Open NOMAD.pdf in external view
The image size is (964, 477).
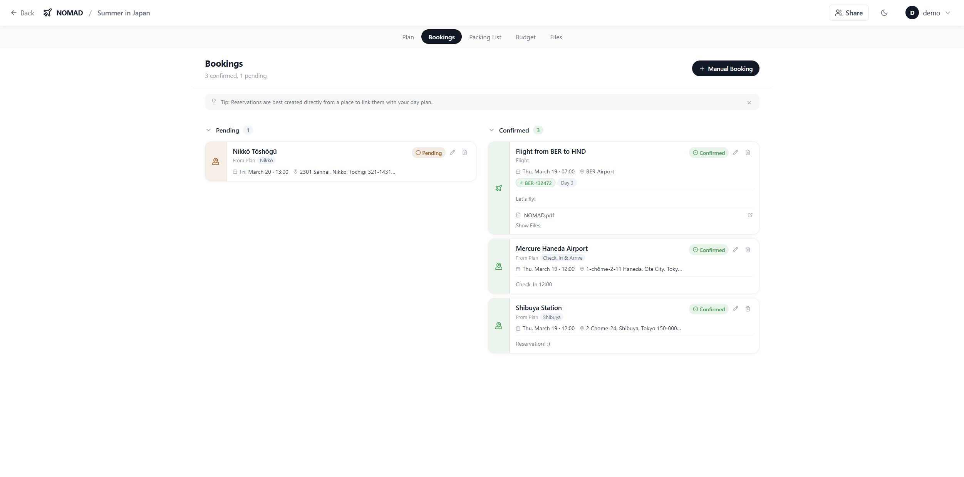point(750,215)
